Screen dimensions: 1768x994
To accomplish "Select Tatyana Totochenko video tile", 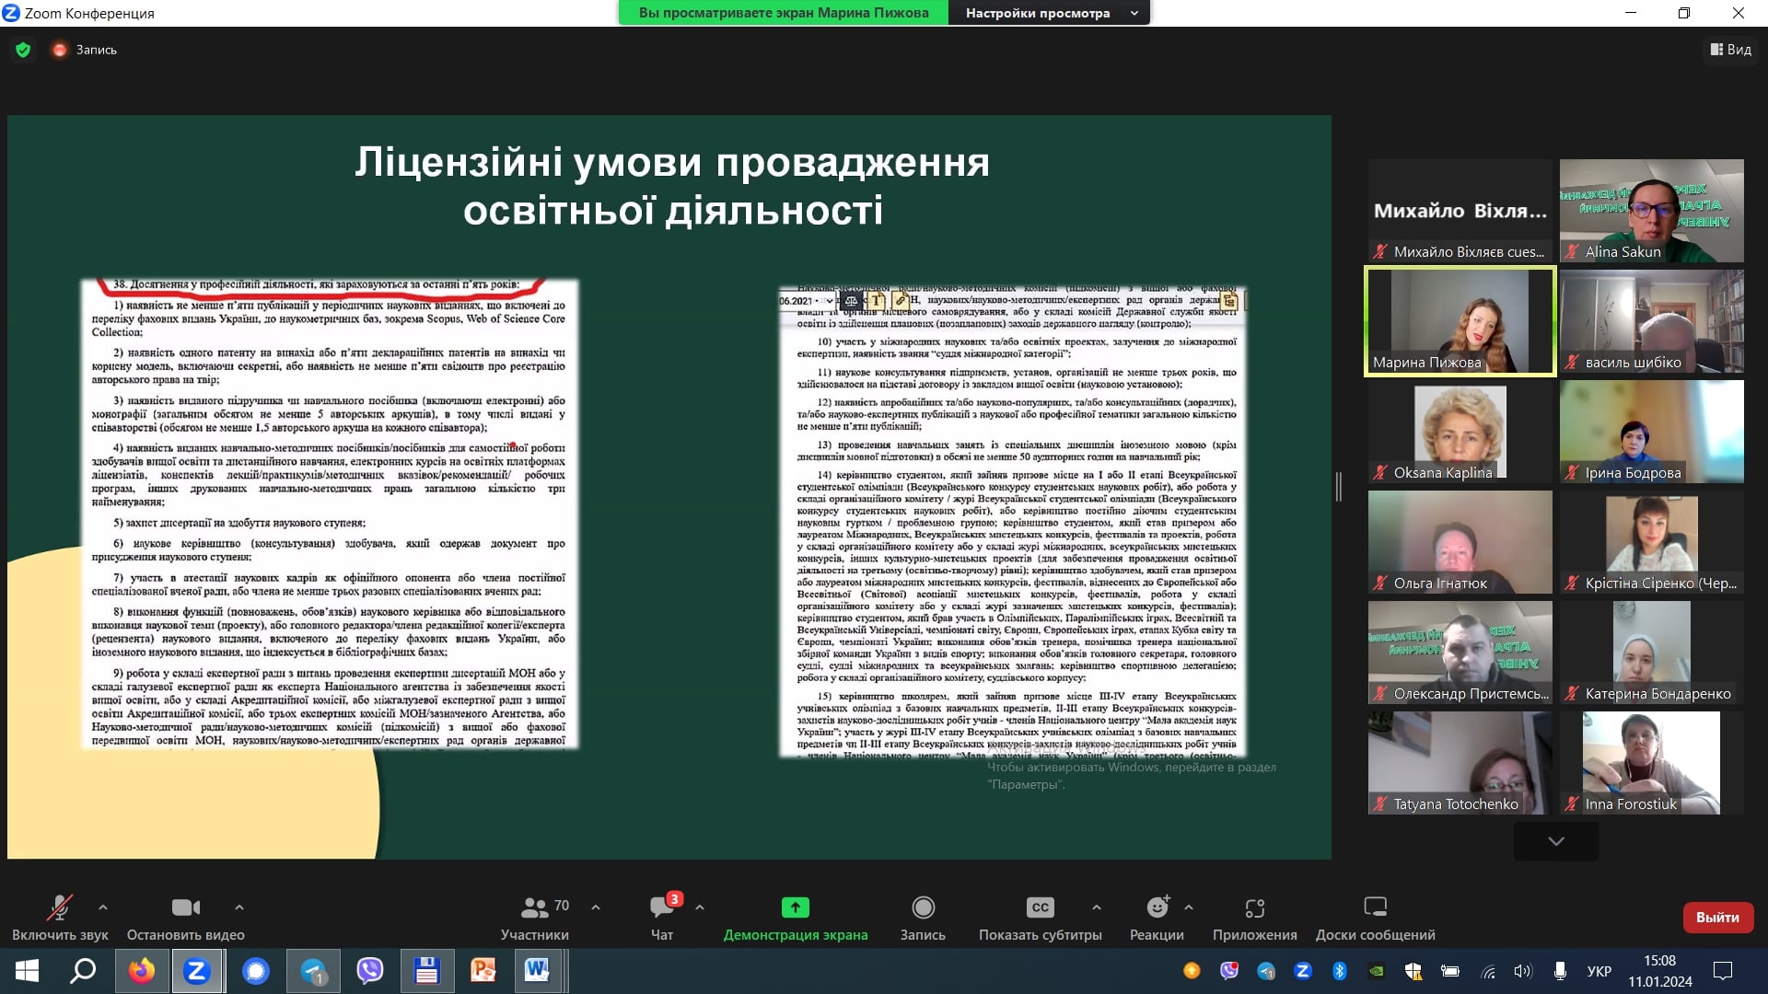I will 1460,763.
